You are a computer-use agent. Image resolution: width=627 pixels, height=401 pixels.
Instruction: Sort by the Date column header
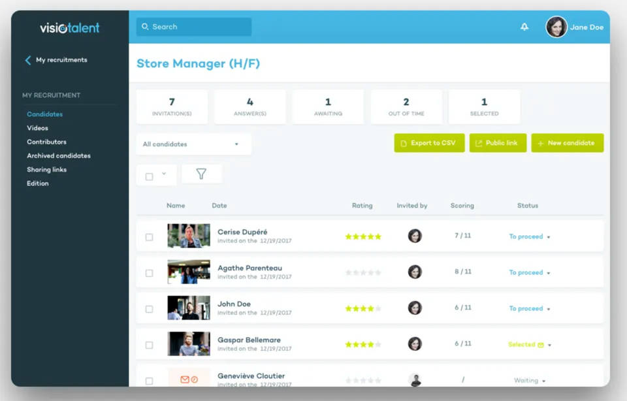click(219, 206)
